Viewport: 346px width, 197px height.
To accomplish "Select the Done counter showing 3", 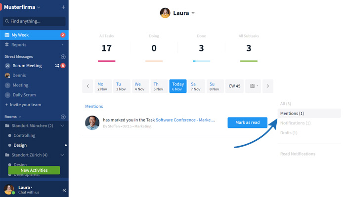I will tap(201, 48).
